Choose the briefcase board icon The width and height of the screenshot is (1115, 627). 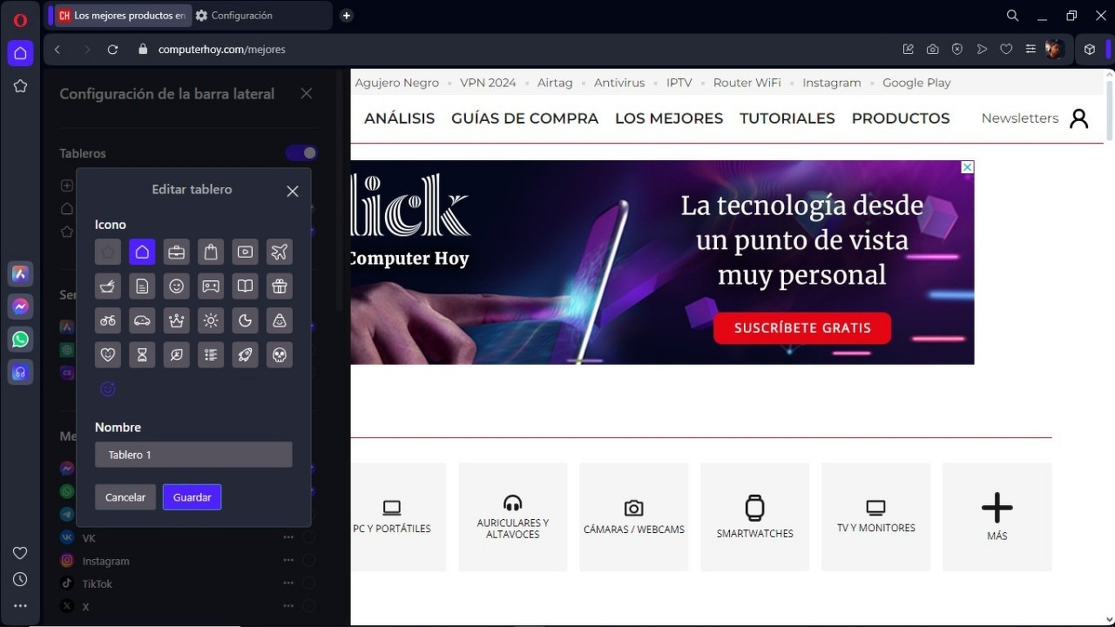[x=176, y=252]
